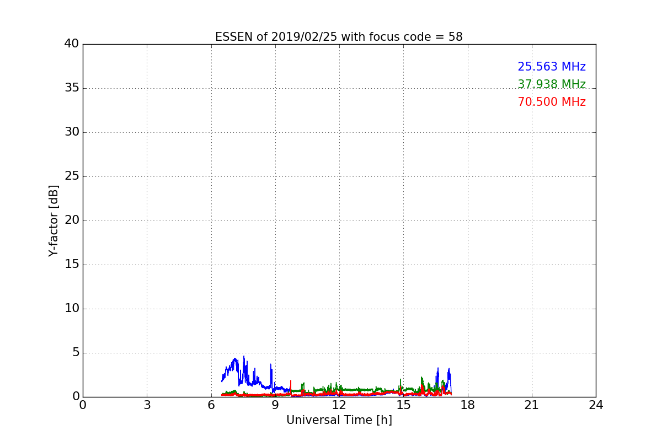This screenshot has width=662, height=441.
Task: Click y-axis tick label 35
Action: (x=72, y=88)
